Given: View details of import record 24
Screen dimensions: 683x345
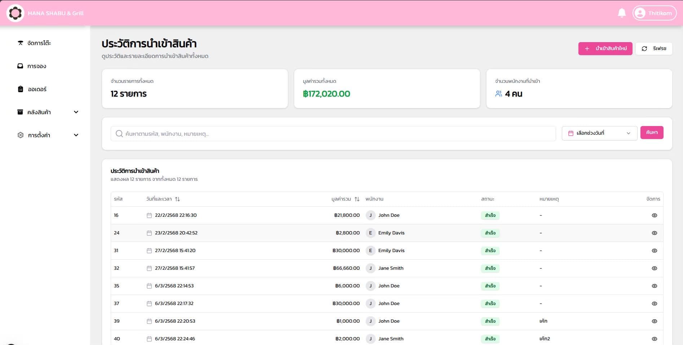Looking at the screenshot, I should coord(654,233).
